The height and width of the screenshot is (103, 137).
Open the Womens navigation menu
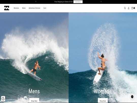[x=16, y=8]
